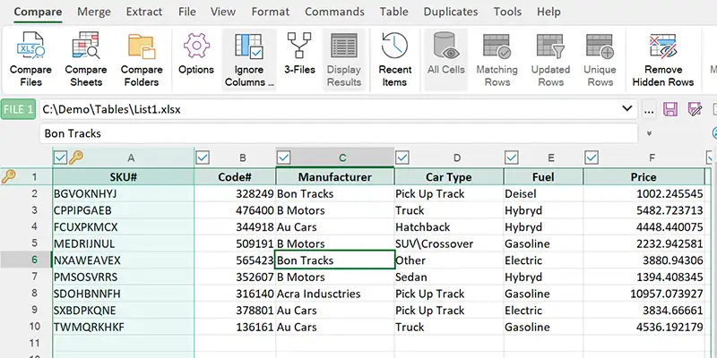
Task: Open the Extract tab
Action: click(144, 12)
